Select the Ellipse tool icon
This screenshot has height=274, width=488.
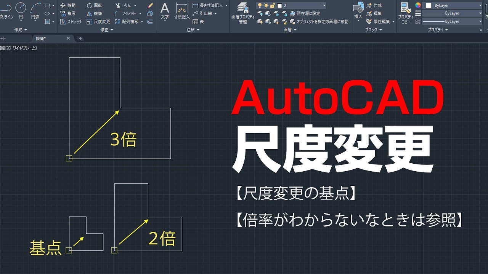[x=47, y=13]
